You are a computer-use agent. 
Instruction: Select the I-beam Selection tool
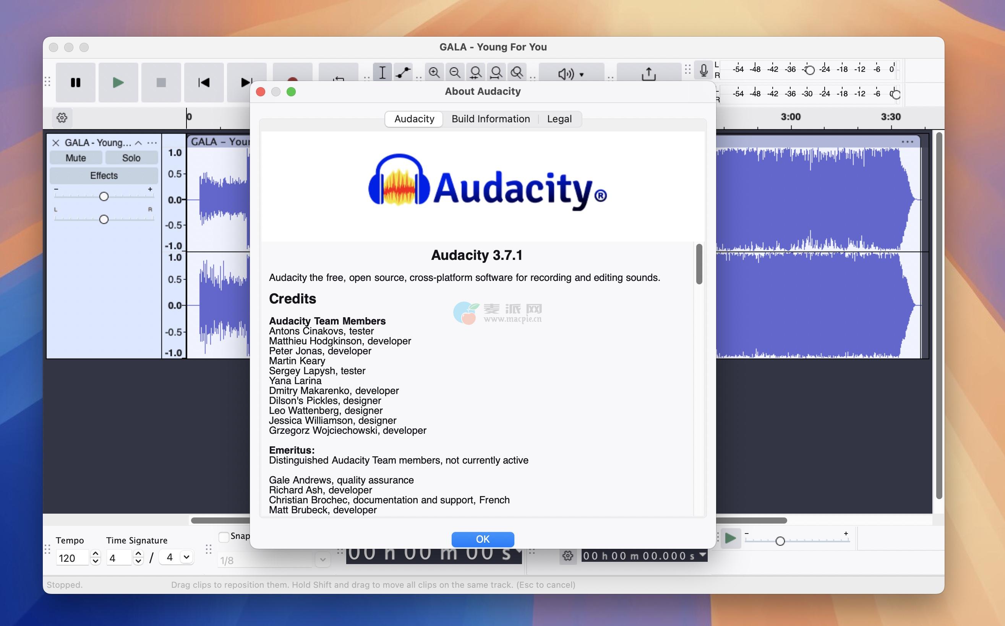pyautogui.click(x=383, y=73)
